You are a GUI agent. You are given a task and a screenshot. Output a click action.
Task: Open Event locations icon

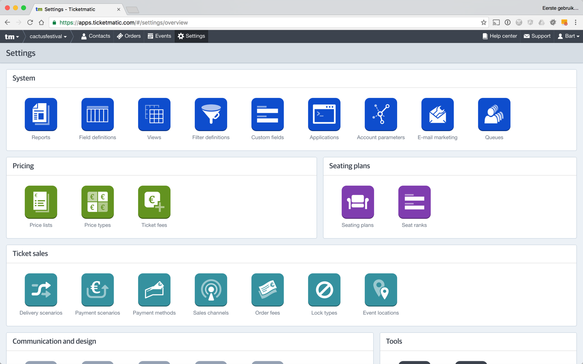tap(381, 290)
